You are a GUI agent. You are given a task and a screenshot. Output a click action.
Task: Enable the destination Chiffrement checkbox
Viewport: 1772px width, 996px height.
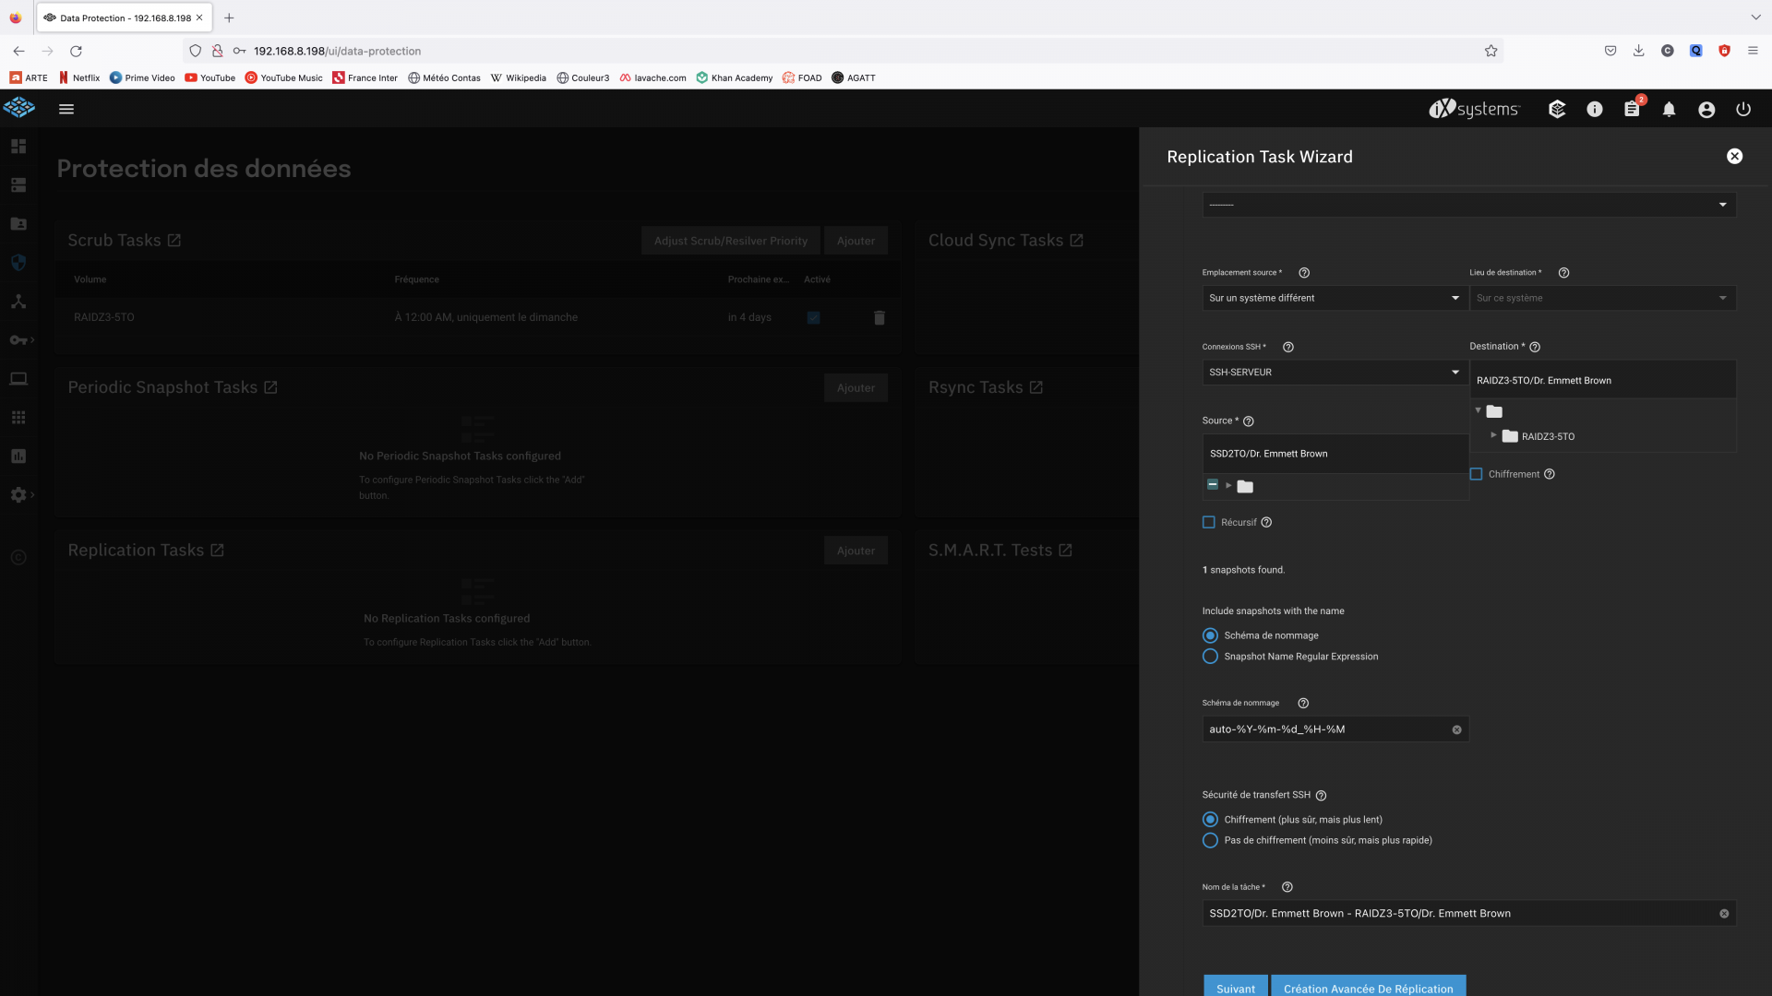(1476, 474)
